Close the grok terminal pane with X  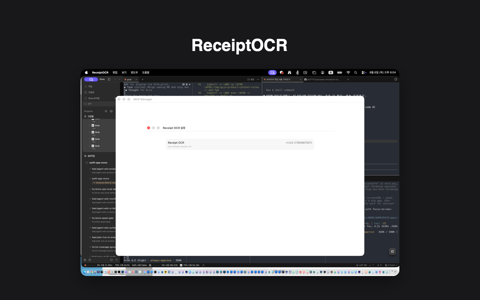pyautogui.click(x=190, y=84)
